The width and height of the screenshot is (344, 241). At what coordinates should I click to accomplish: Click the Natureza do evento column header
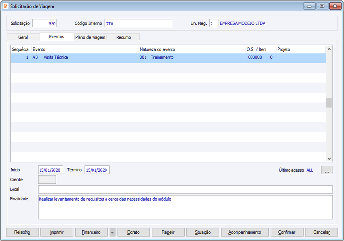192,49
